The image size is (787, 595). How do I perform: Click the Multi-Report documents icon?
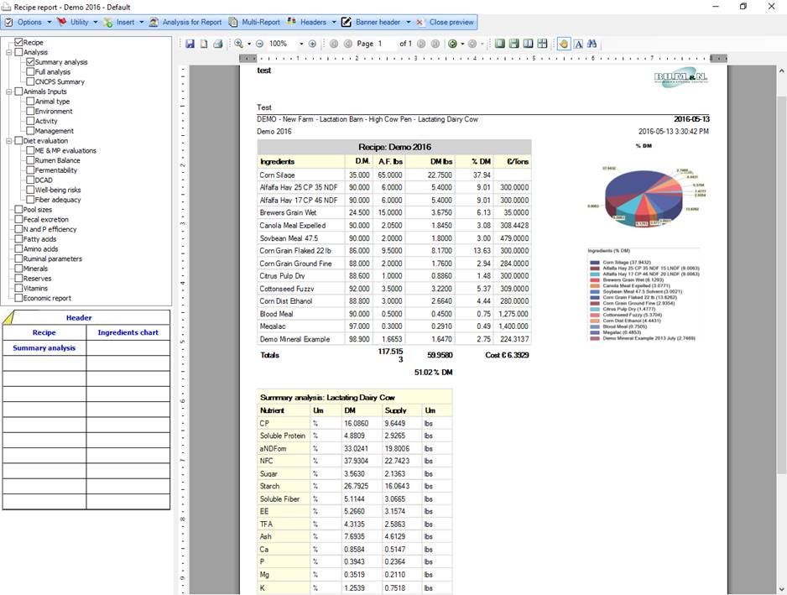point(233,22)
